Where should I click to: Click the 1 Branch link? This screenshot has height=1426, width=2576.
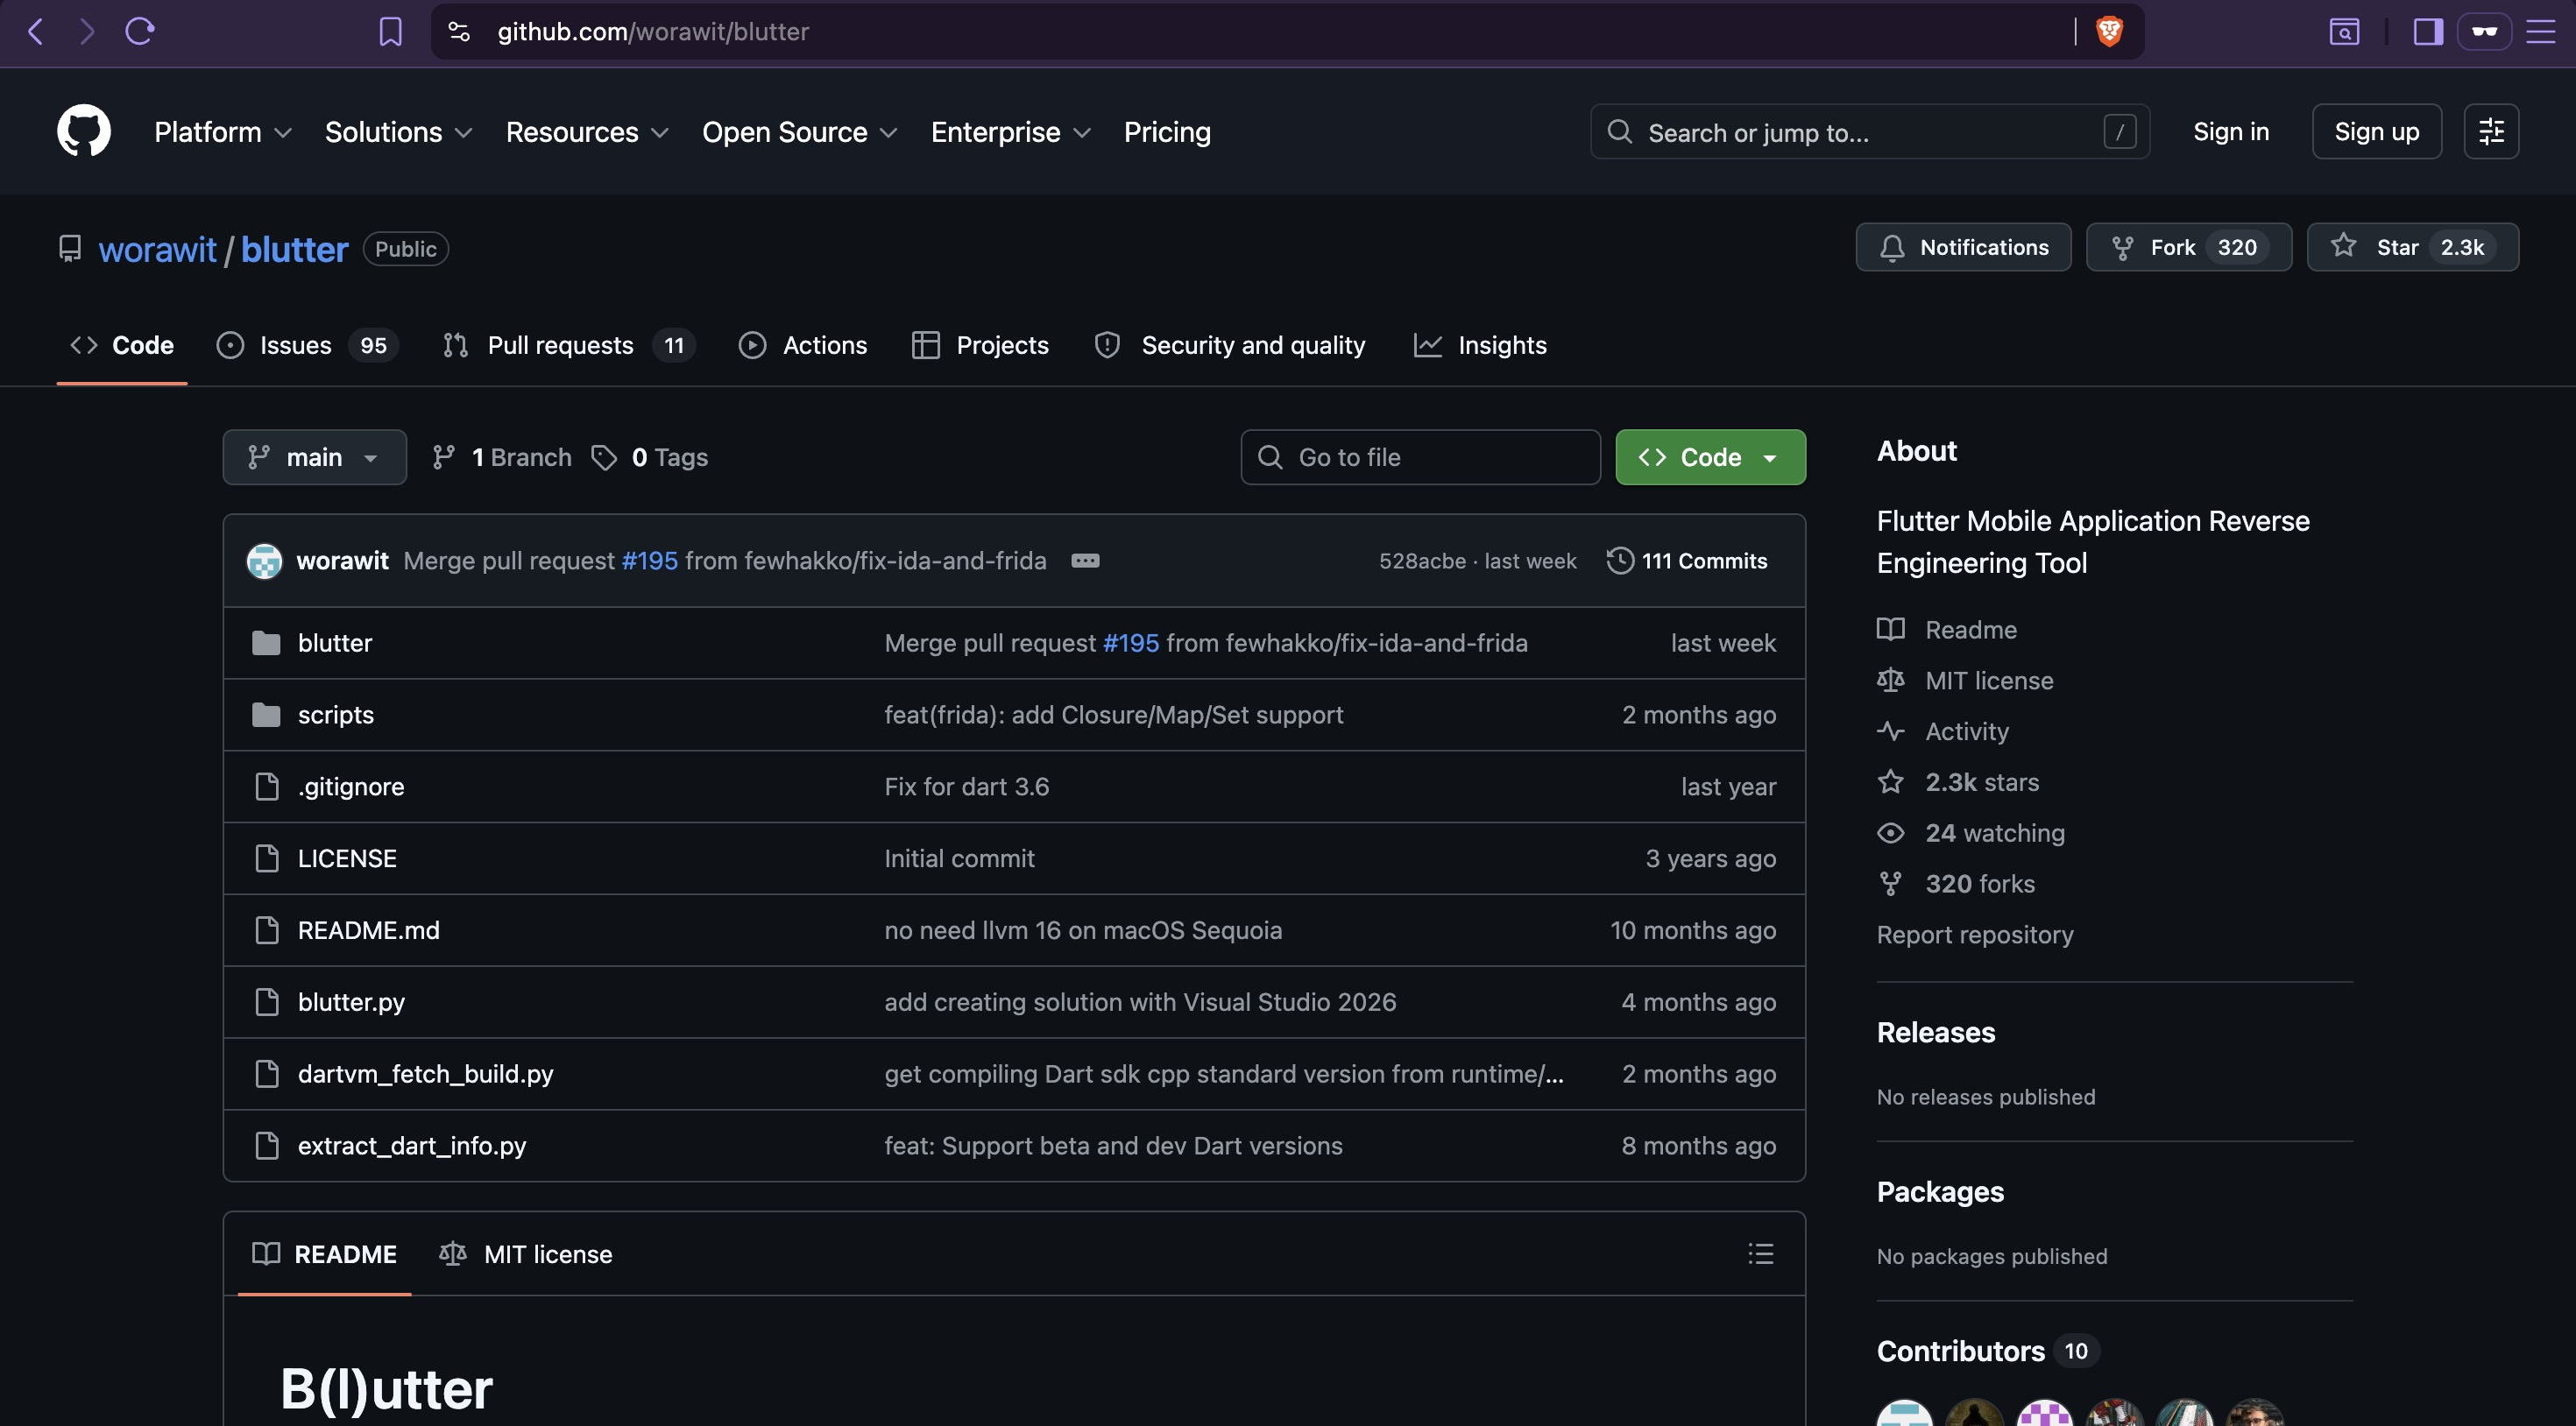coord(501,457)
